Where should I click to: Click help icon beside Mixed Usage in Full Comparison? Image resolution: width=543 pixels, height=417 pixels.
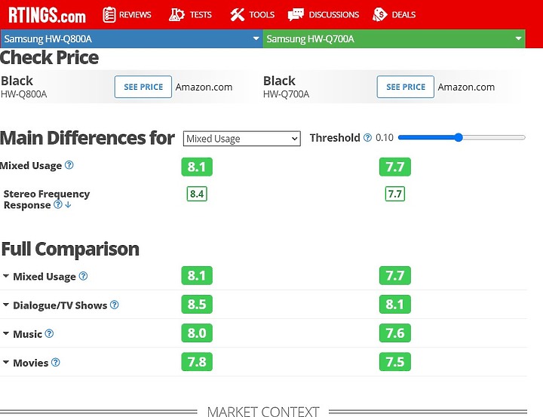[83, 276]
